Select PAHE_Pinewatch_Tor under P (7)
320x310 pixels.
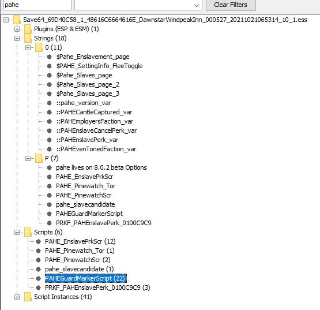click(x=85, y=186)
